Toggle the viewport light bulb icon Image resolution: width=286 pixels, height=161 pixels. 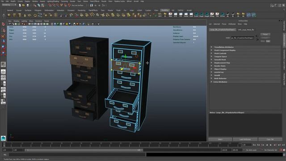(x=67, y=24)
